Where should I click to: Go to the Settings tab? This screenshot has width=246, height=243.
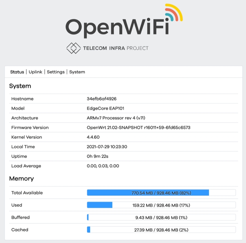pyautogui.click(x=56, y=72)
